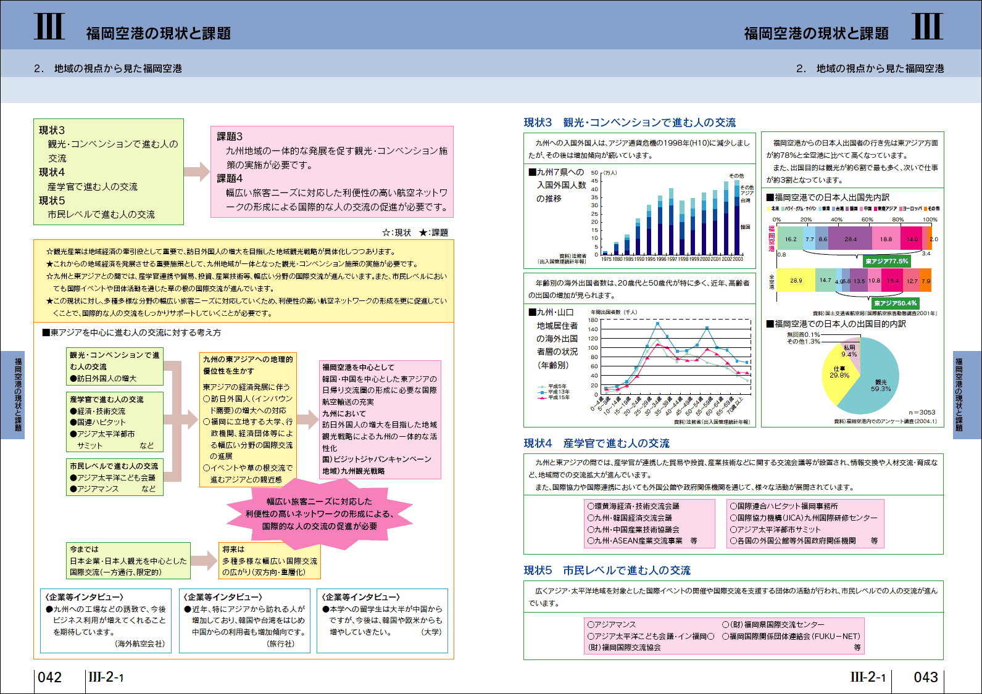Click ○アジア太平洋都市サミット in 現状4 list

(x=775, y=529)
